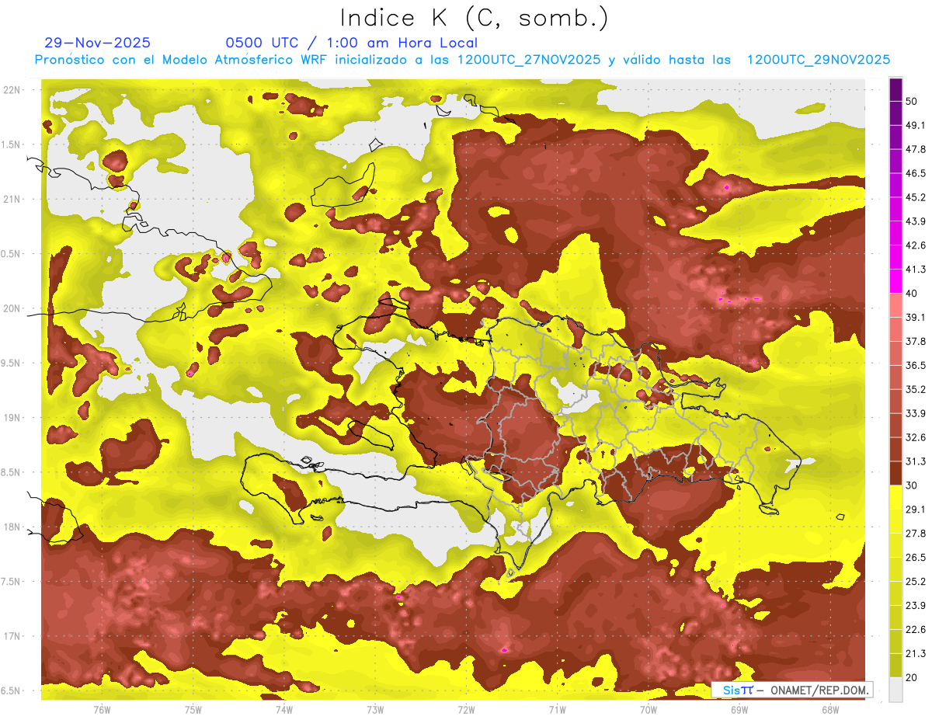The image size is (932, 720).
Task: Click the '40' colorbar value
Action: coord(913,294)
